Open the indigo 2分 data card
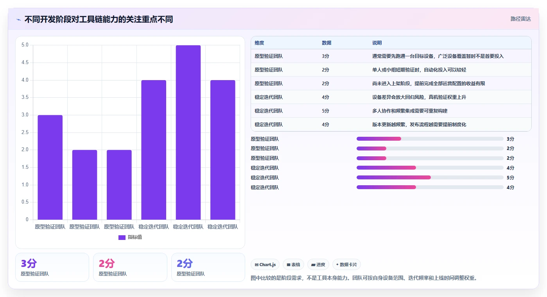Screen dimensions: 547x297 pos(208,267)
